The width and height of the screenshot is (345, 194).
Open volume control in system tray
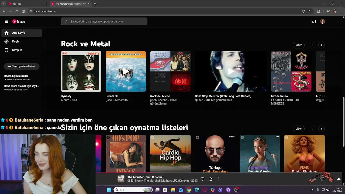tap(328, 190)
